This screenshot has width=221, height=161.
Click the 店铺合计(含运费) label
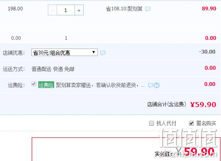click(167, 105)
